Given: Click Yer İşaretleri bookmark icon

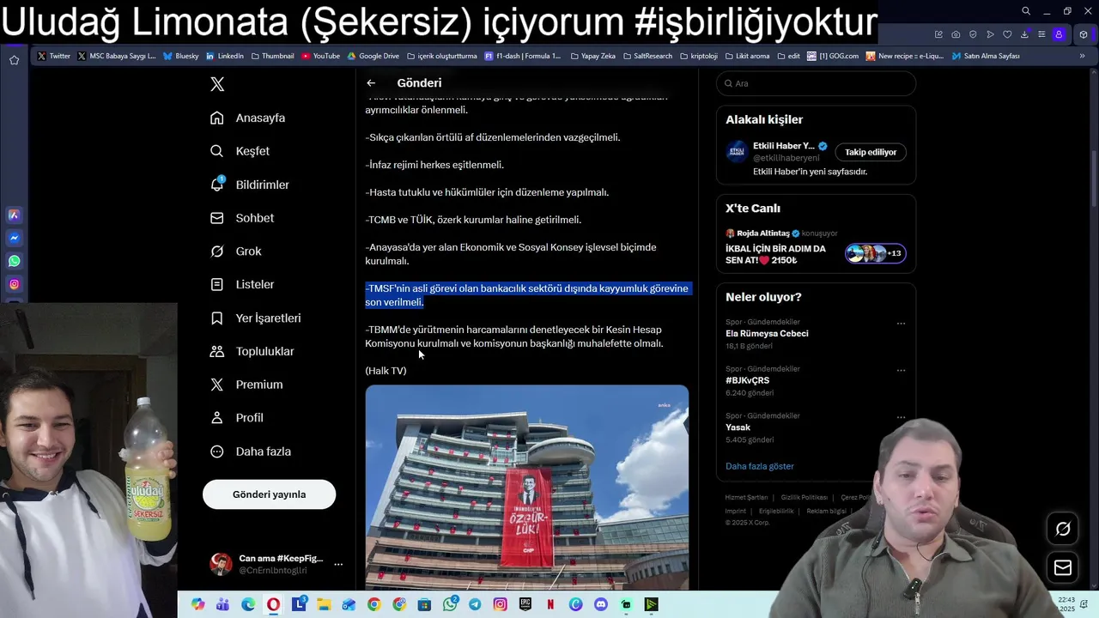Looking at the screenshot, I should coord(217,318).
